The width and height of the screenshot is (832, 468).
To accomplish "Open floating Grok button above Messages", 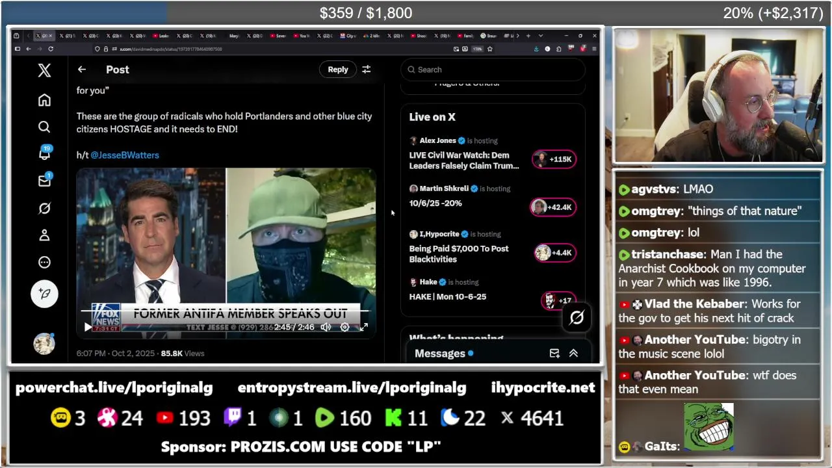I will pos(577,317).
